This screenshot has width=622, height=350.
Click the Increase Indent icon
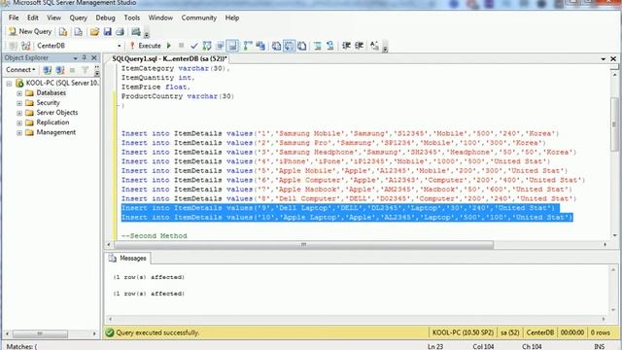point(359,46)
